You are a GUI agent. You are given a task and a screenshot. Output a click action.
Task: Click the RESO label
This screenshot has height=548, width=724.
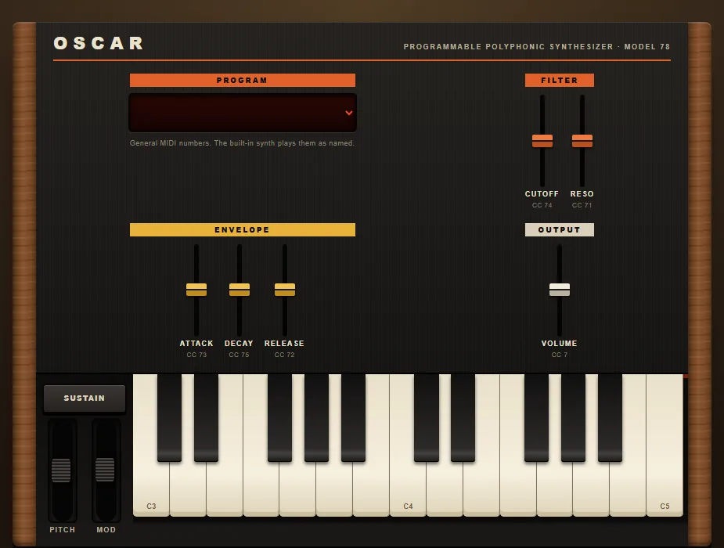pos(582,194)
